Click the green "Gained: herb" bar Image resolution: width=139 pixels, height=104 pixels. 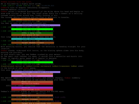tap(32, 62)
